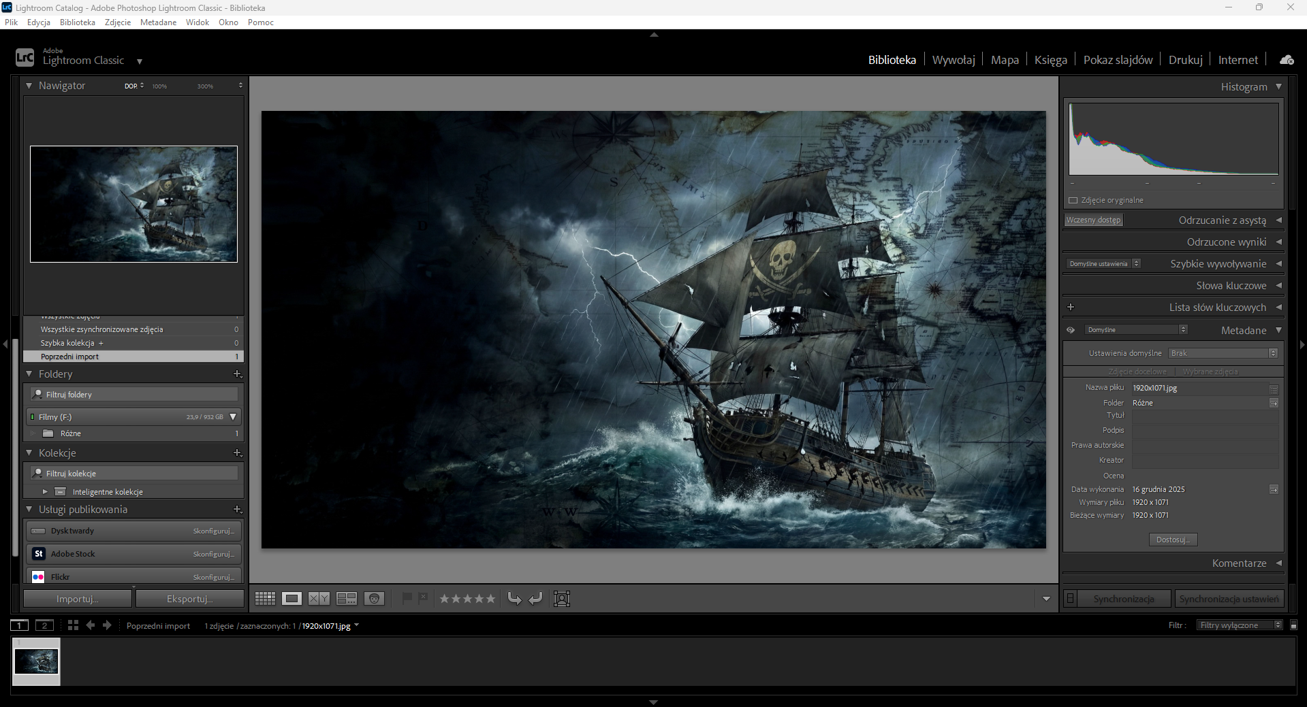Click the Adobe Stock St icon
This screenshot has height=707, width=1307.
pos(38,554)
